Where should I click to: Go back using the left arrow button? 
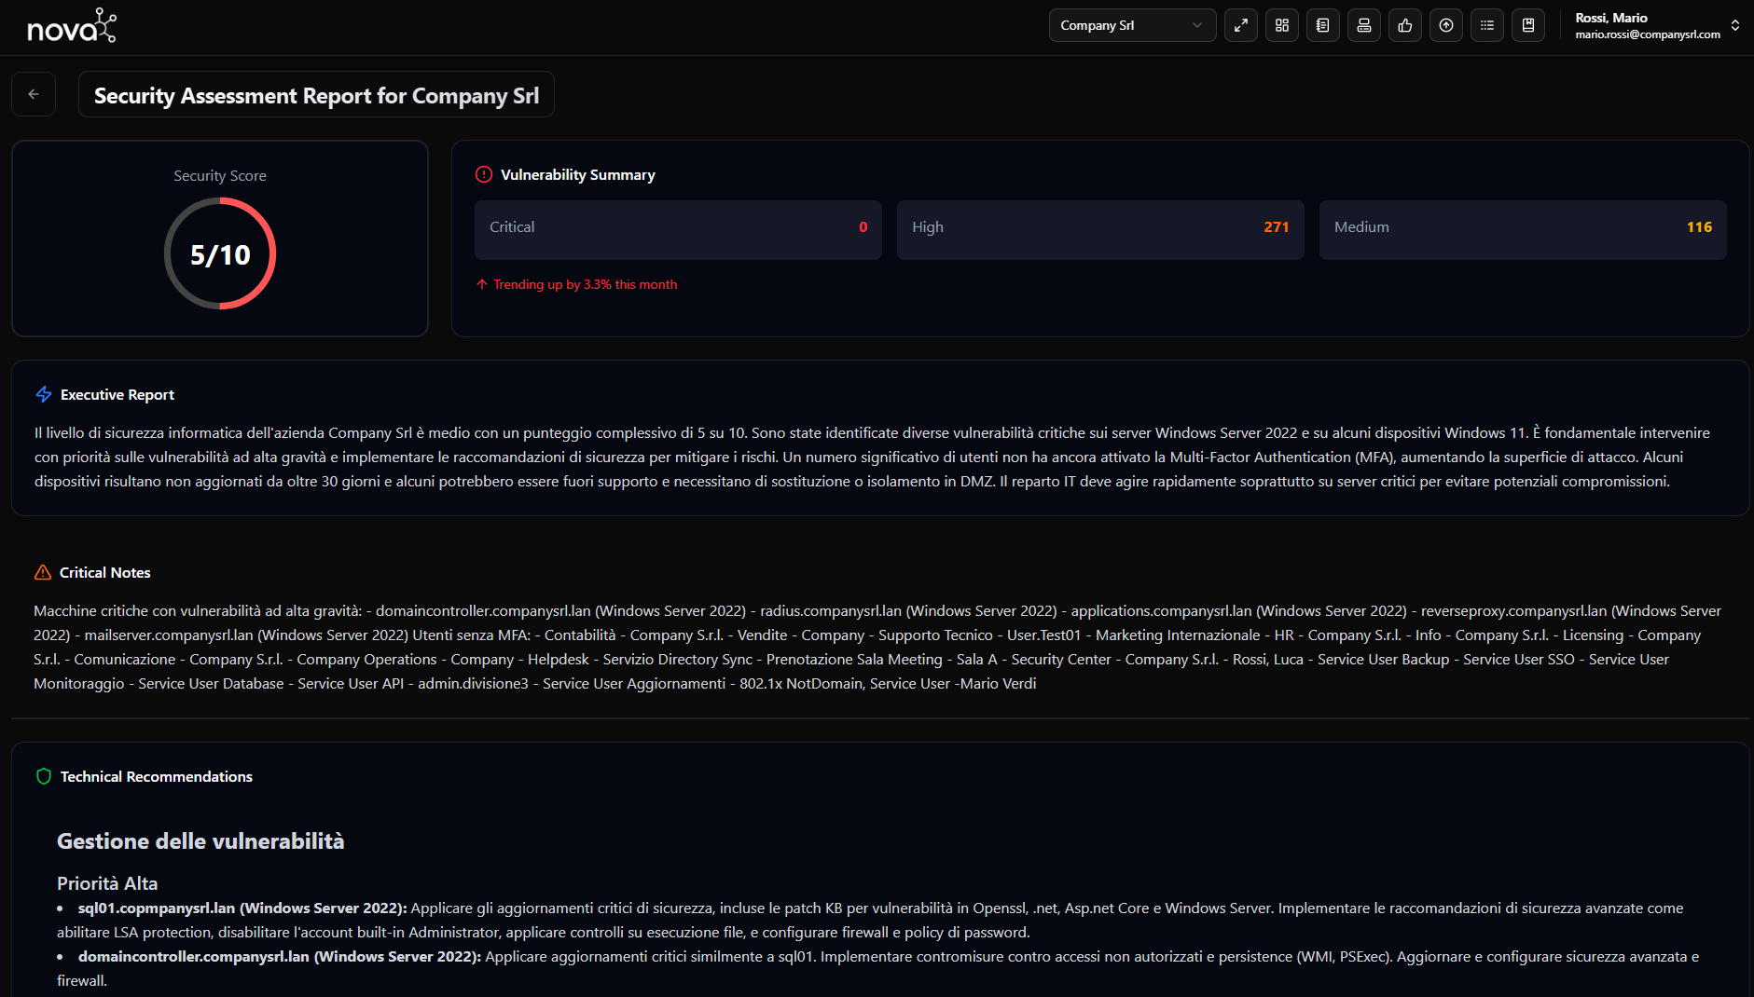coord(34,94)
